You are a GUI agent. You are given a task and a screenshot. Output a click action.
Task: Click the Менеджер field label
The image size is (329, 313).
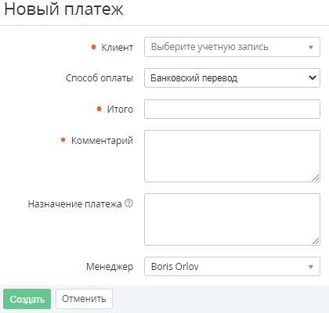pyautogui.click(x=110, y=267)
